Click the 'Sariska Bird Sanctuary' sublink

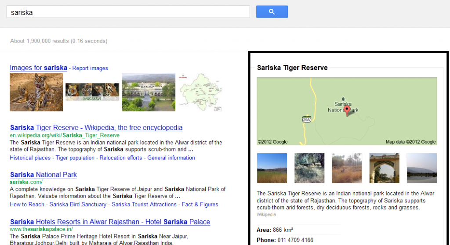coord(78,205)
